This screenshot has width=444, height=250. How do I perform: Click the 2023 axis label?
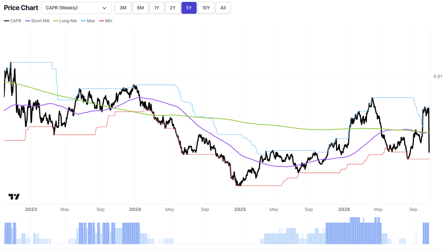(x=31, y=209)
